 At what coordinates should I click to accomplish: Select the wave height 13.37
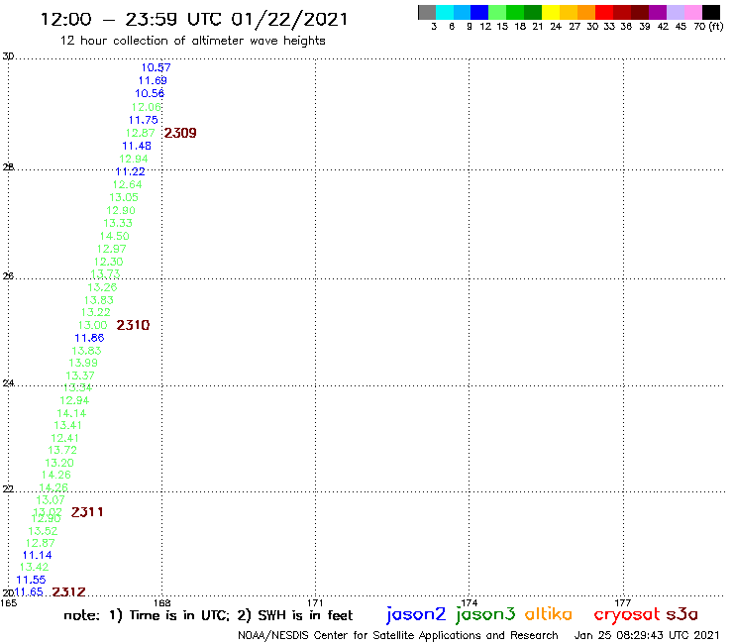point(80,376)
